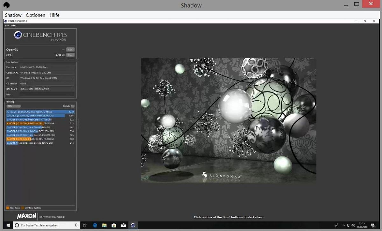
Task: Open the taskbar clock and date
Action: pos(362,225)
